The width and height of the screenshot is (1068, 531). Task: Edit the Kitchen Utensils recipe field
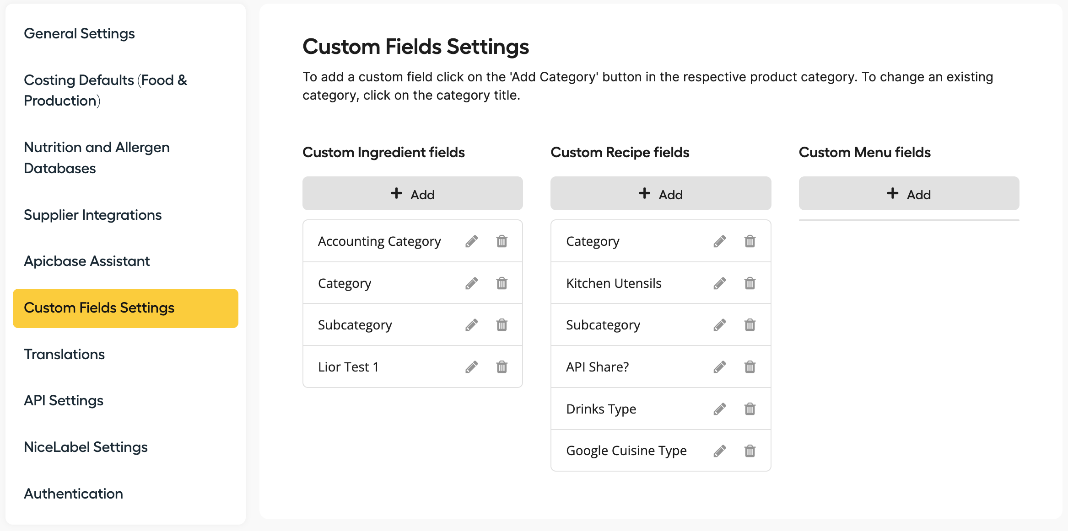720,283
